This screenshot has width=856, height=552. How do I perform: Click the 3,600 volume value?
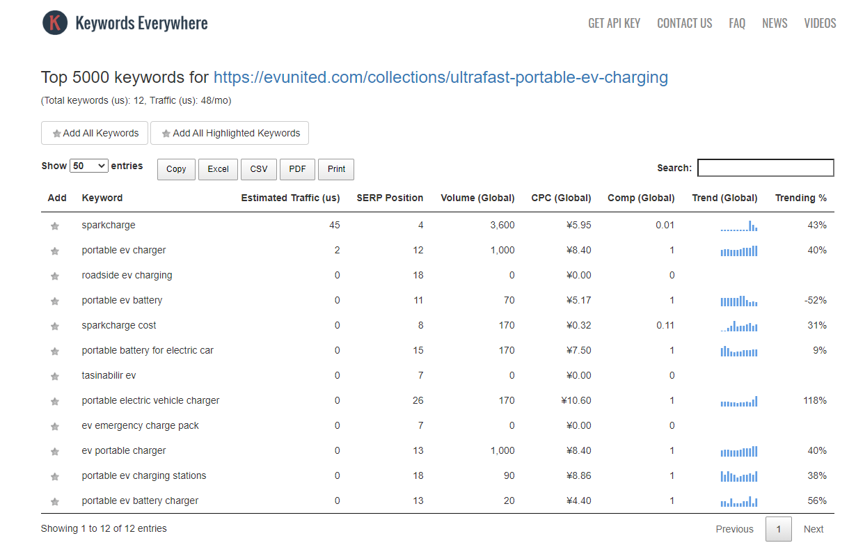click(x=502, y=225)
